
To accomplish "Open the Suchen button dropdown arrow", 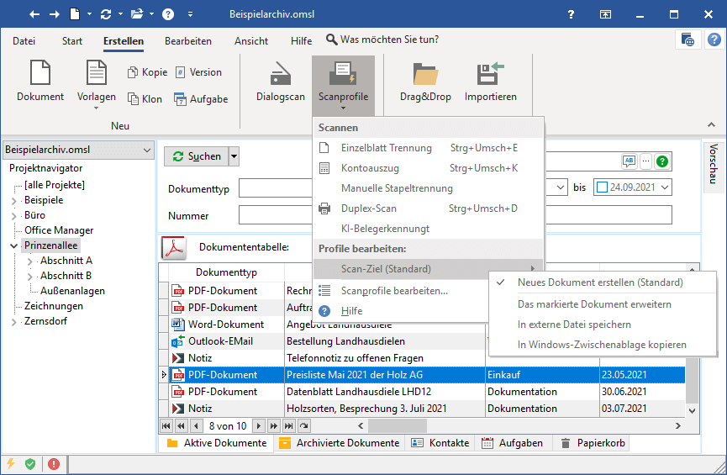I will click(234, 156).
